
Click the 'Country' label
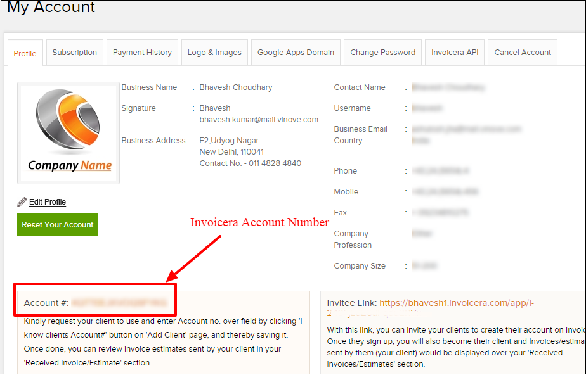point(348,141)
